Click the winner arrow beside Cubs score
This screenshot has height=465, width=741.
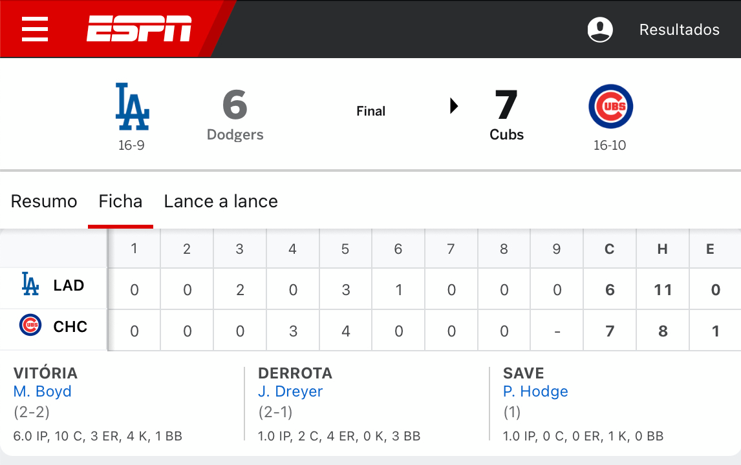[454, 106]
